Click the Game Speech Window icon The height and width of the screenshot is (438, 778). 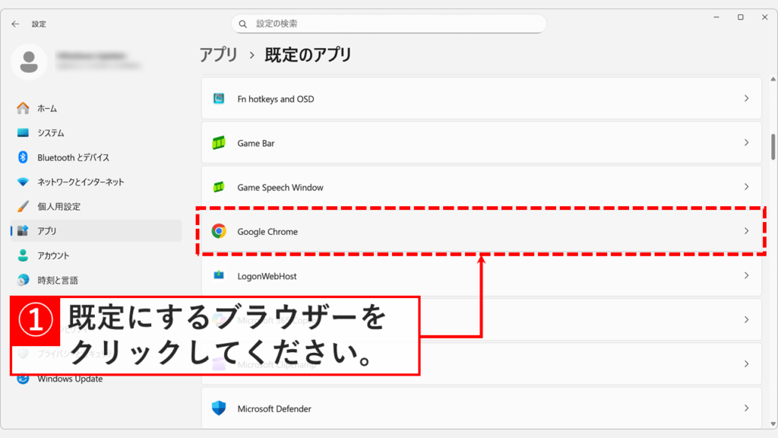(x=220, y=187)
